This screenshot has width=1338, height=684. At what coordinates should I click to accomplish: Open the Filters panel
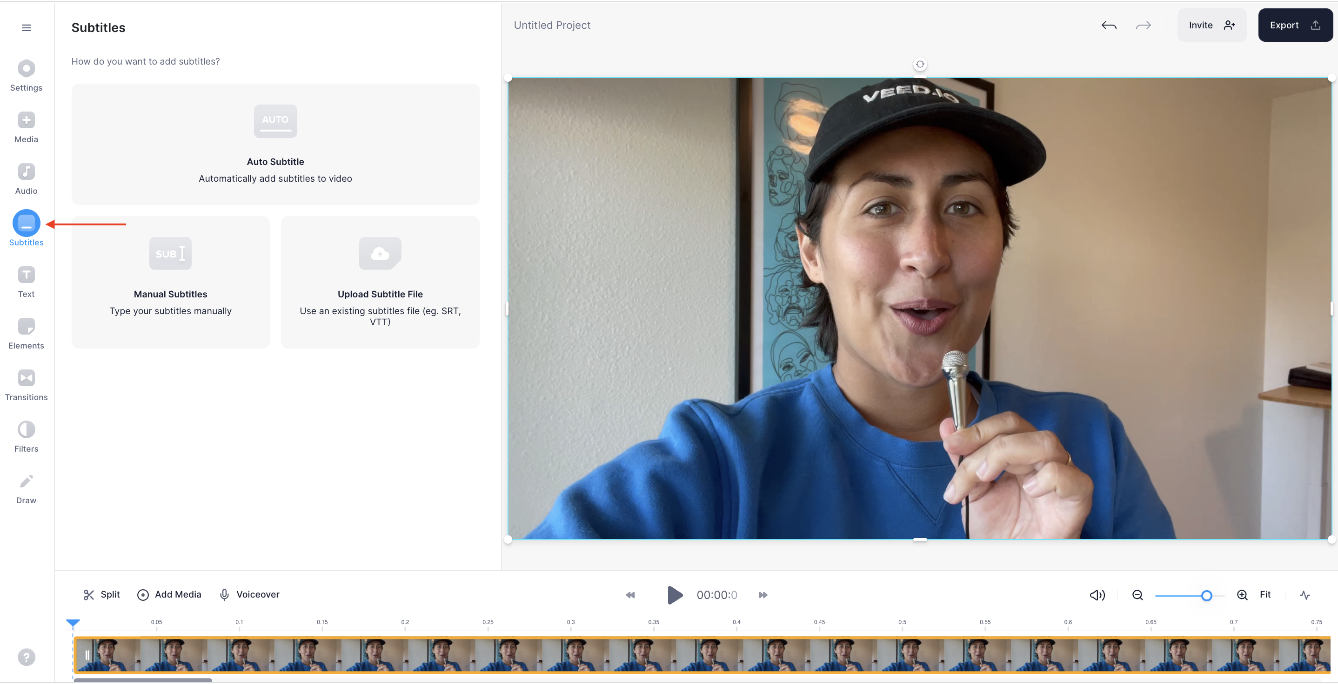[x=26, y=430]
